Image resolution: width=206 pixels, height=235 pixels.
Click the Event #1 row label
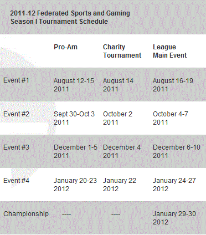click(x=16, y=80)
